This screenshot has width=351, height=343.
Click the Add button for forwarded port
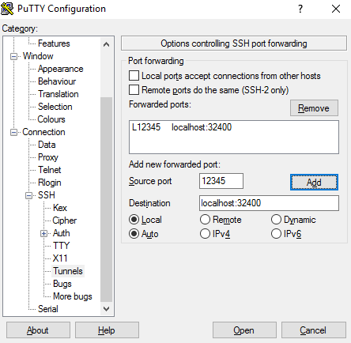tap(314, 182)
